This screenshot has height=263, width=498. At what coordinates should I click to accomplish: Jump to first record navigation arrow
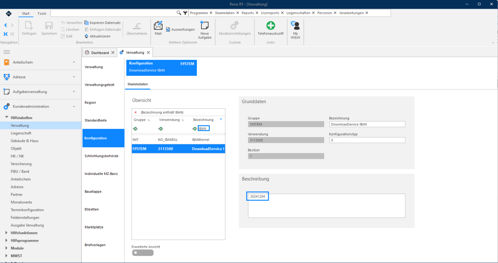click(x=6, y=34)
